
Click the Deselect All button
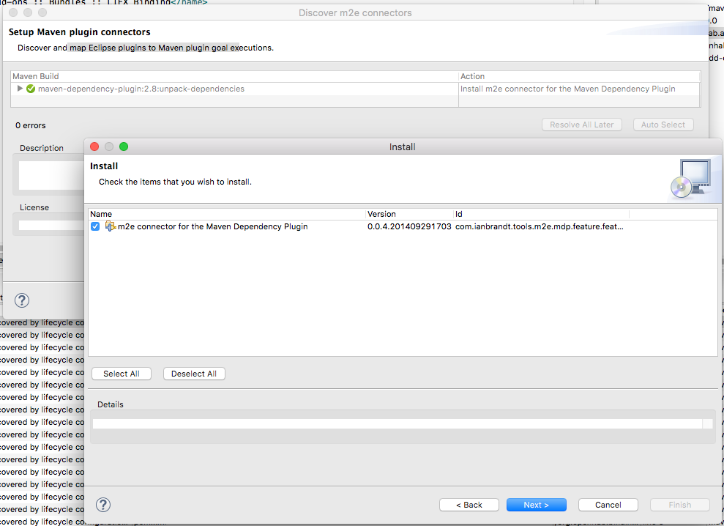(194, 374)
